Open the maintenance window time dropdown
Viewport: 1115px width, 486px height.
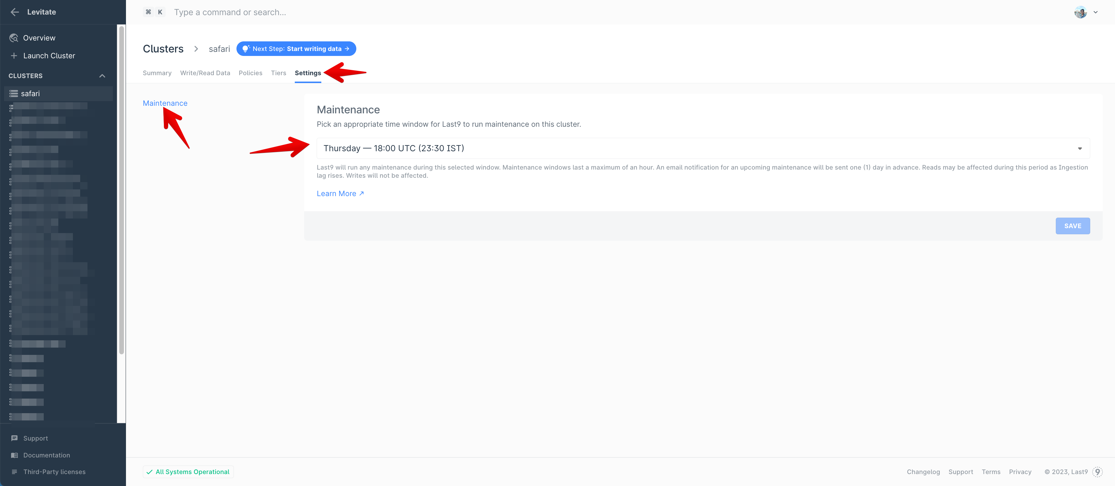click(703, 148)
